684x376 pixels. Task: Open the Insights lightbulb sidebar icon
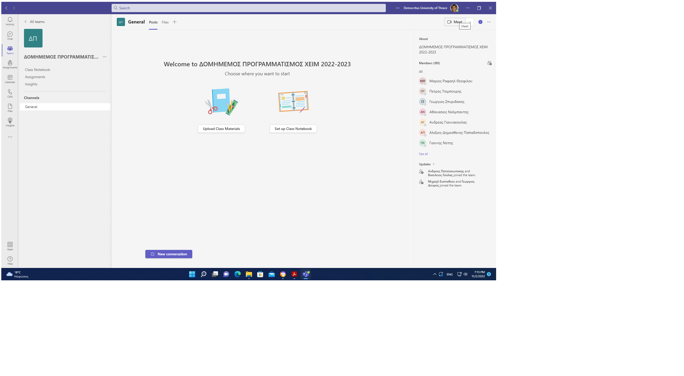click(10, 122)
